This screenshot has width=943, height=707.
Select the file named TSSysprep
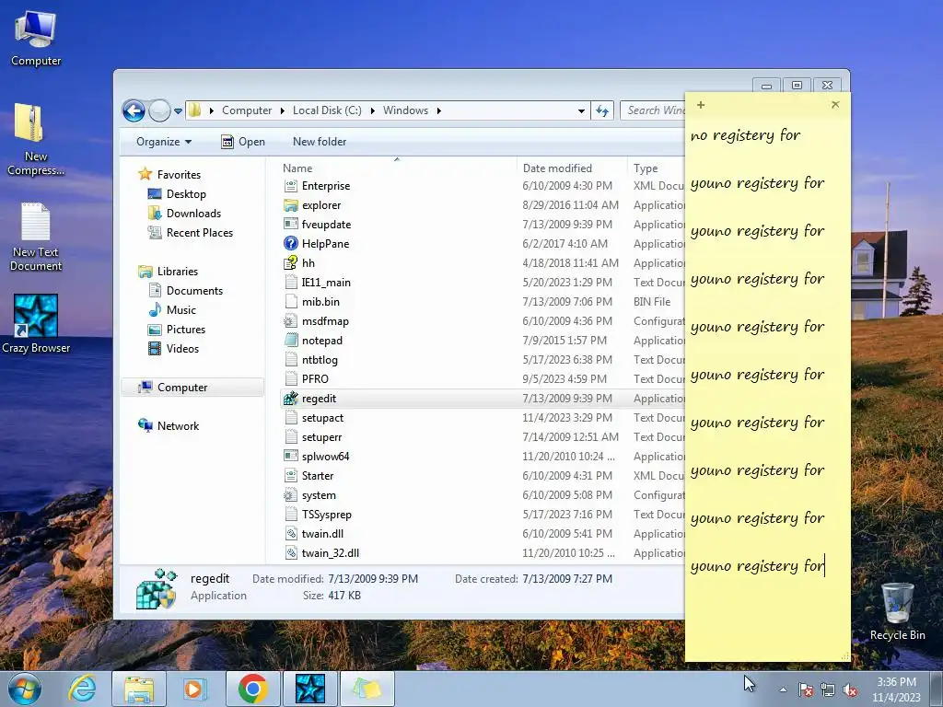327,515
